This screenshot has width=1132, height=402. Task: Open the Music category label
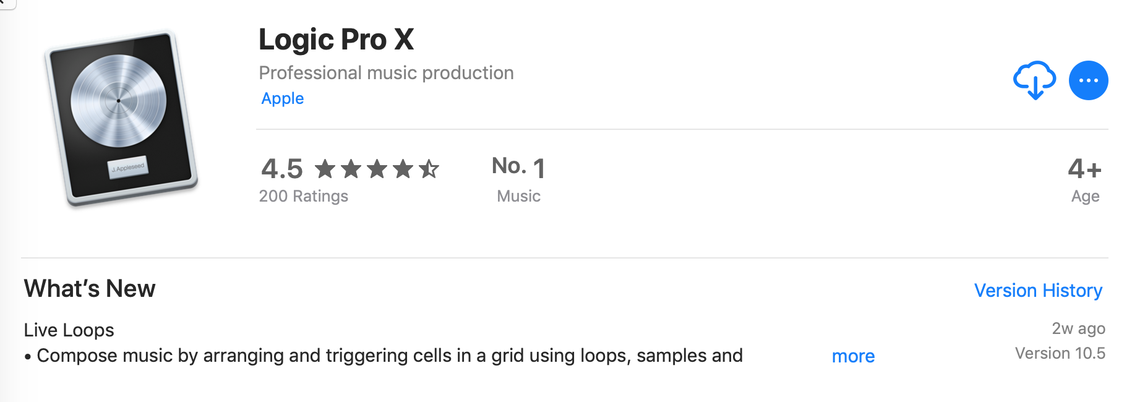tap(518, 196)
